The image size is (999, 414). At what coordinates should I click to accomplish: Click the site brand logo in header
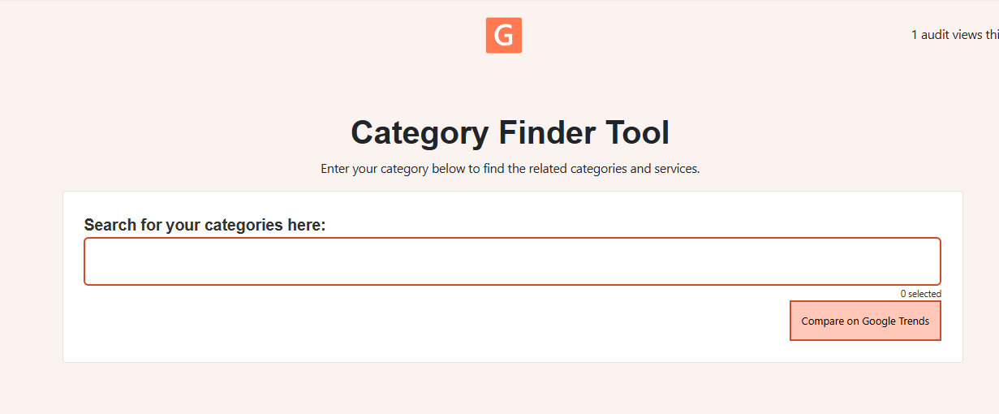[x=503, y=36]
